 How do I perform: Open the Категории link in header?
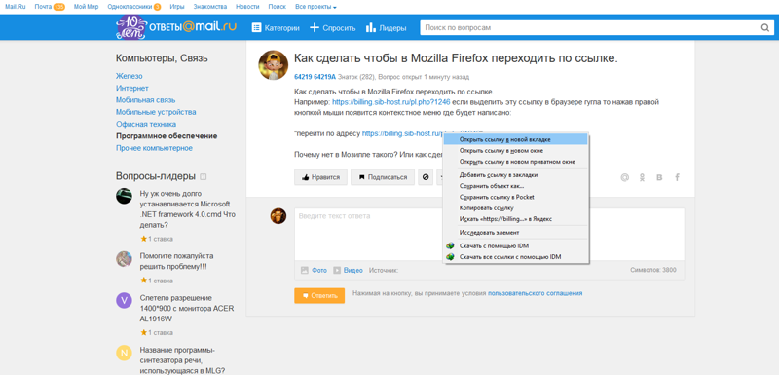281,28
